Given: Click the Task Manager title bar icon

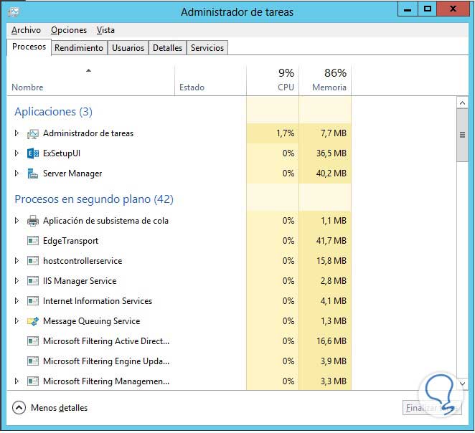Looking at the screenshot, I should click(14, 12).
